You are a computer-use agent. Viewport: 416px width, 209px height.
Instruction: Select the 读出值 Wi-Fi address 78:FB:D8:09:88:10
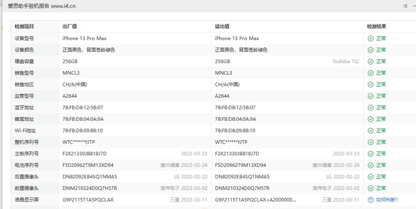(x=235, y=131)
